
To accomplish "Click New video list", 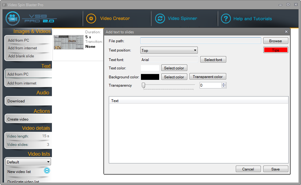I will click(19, 172).
